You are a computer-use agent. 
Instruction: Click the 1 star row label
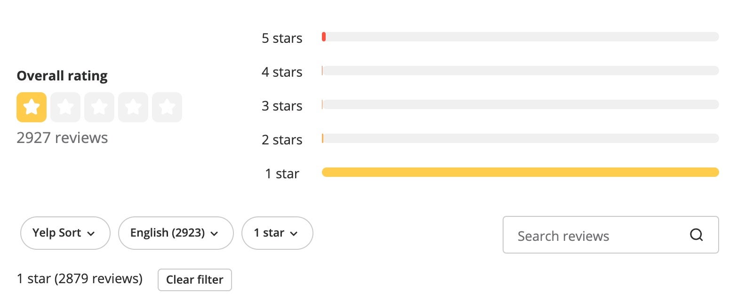coord(282,174)
